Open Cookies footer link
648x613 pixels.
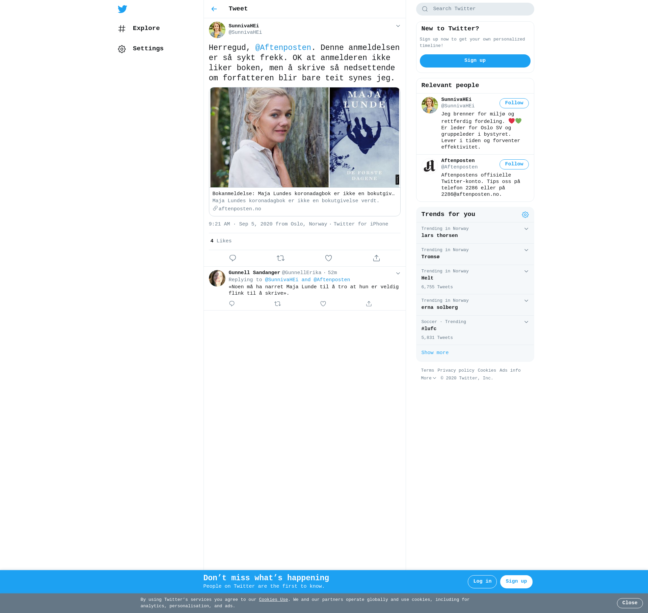(487, 371)
